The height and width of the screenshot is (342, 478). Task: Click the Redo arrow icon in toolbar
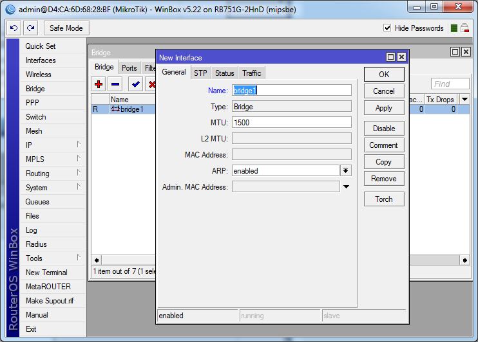[x=30, y=28]
